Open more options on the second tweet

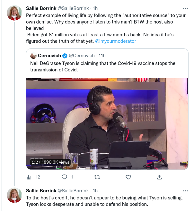(185, 191)
